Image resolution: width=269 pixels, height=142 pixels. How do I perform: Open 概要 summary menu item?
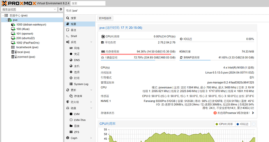click(80, 24)
